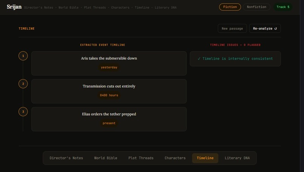Switch to Characters bottom tab
Image resolution: width=304 pixels, height=172 pixels.
(x=175, y=158)
